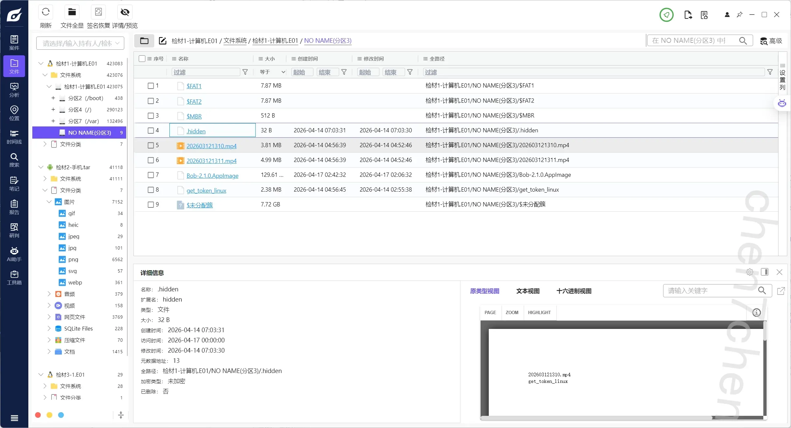The image size is (791, 428).
Task: Check the box for row 2 $FAT2
Action: pyautogui.click(x=151, y=101)
